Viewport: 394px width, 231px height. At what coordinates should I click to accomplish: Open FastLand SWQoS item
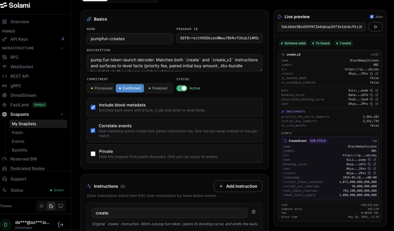coord(24,105)
